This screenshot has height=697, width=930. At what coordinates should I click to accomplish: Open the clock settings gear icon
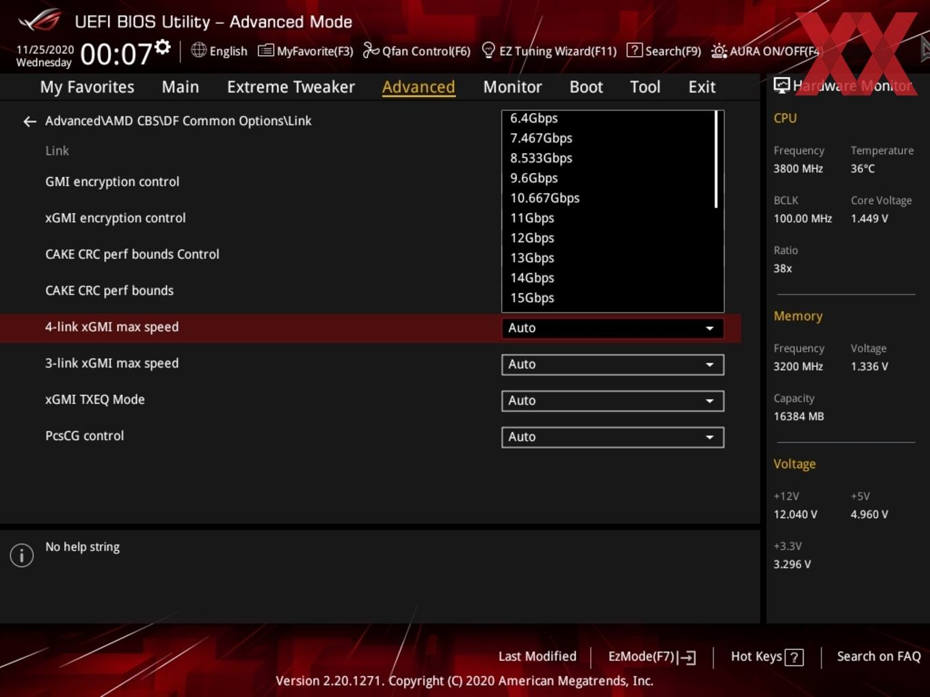tap(163, 46)
